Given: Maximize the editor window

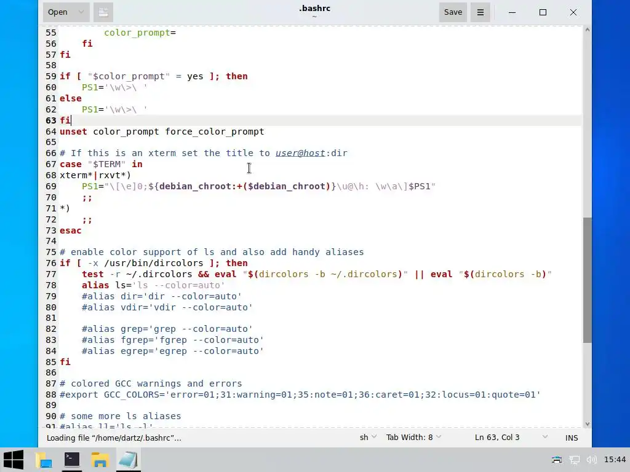Looking at the screenshot, I should point(543,12).
